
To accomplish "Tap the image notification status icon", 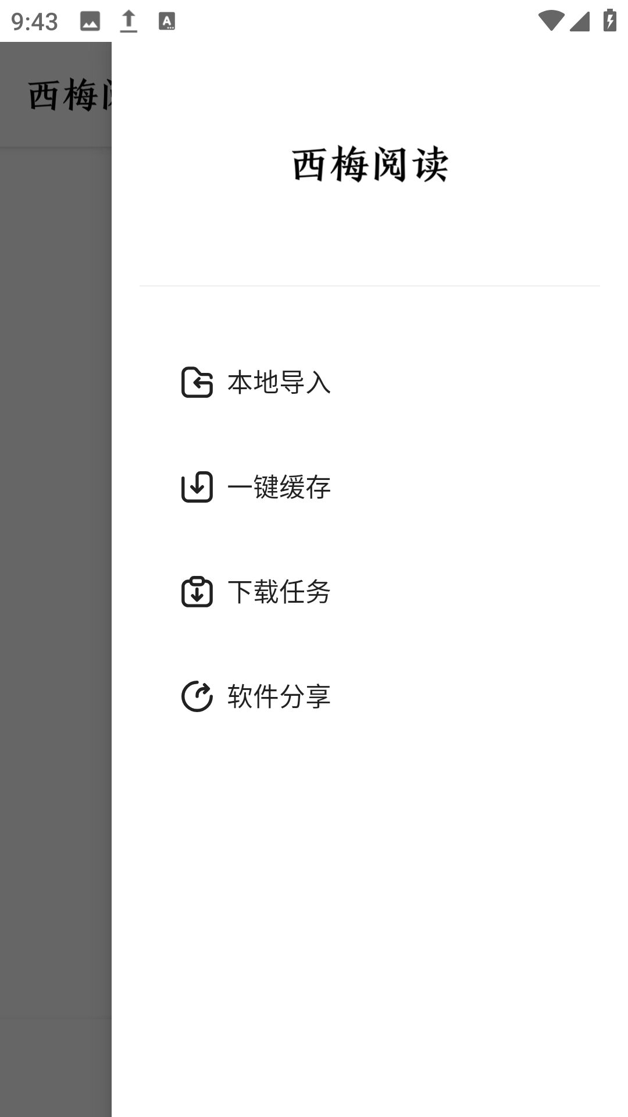I will [90, 22].
